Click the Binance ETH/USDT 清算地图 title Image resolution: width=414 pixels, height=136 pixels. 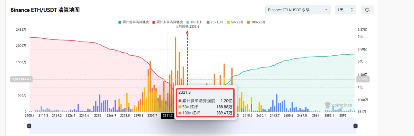click(45, 10)
